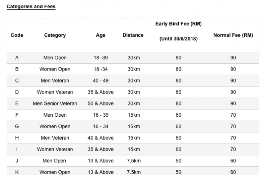Screen dimensions: 267x175
Task: Select the Early Bird Fee (RM) header
Action: (178, 24)
